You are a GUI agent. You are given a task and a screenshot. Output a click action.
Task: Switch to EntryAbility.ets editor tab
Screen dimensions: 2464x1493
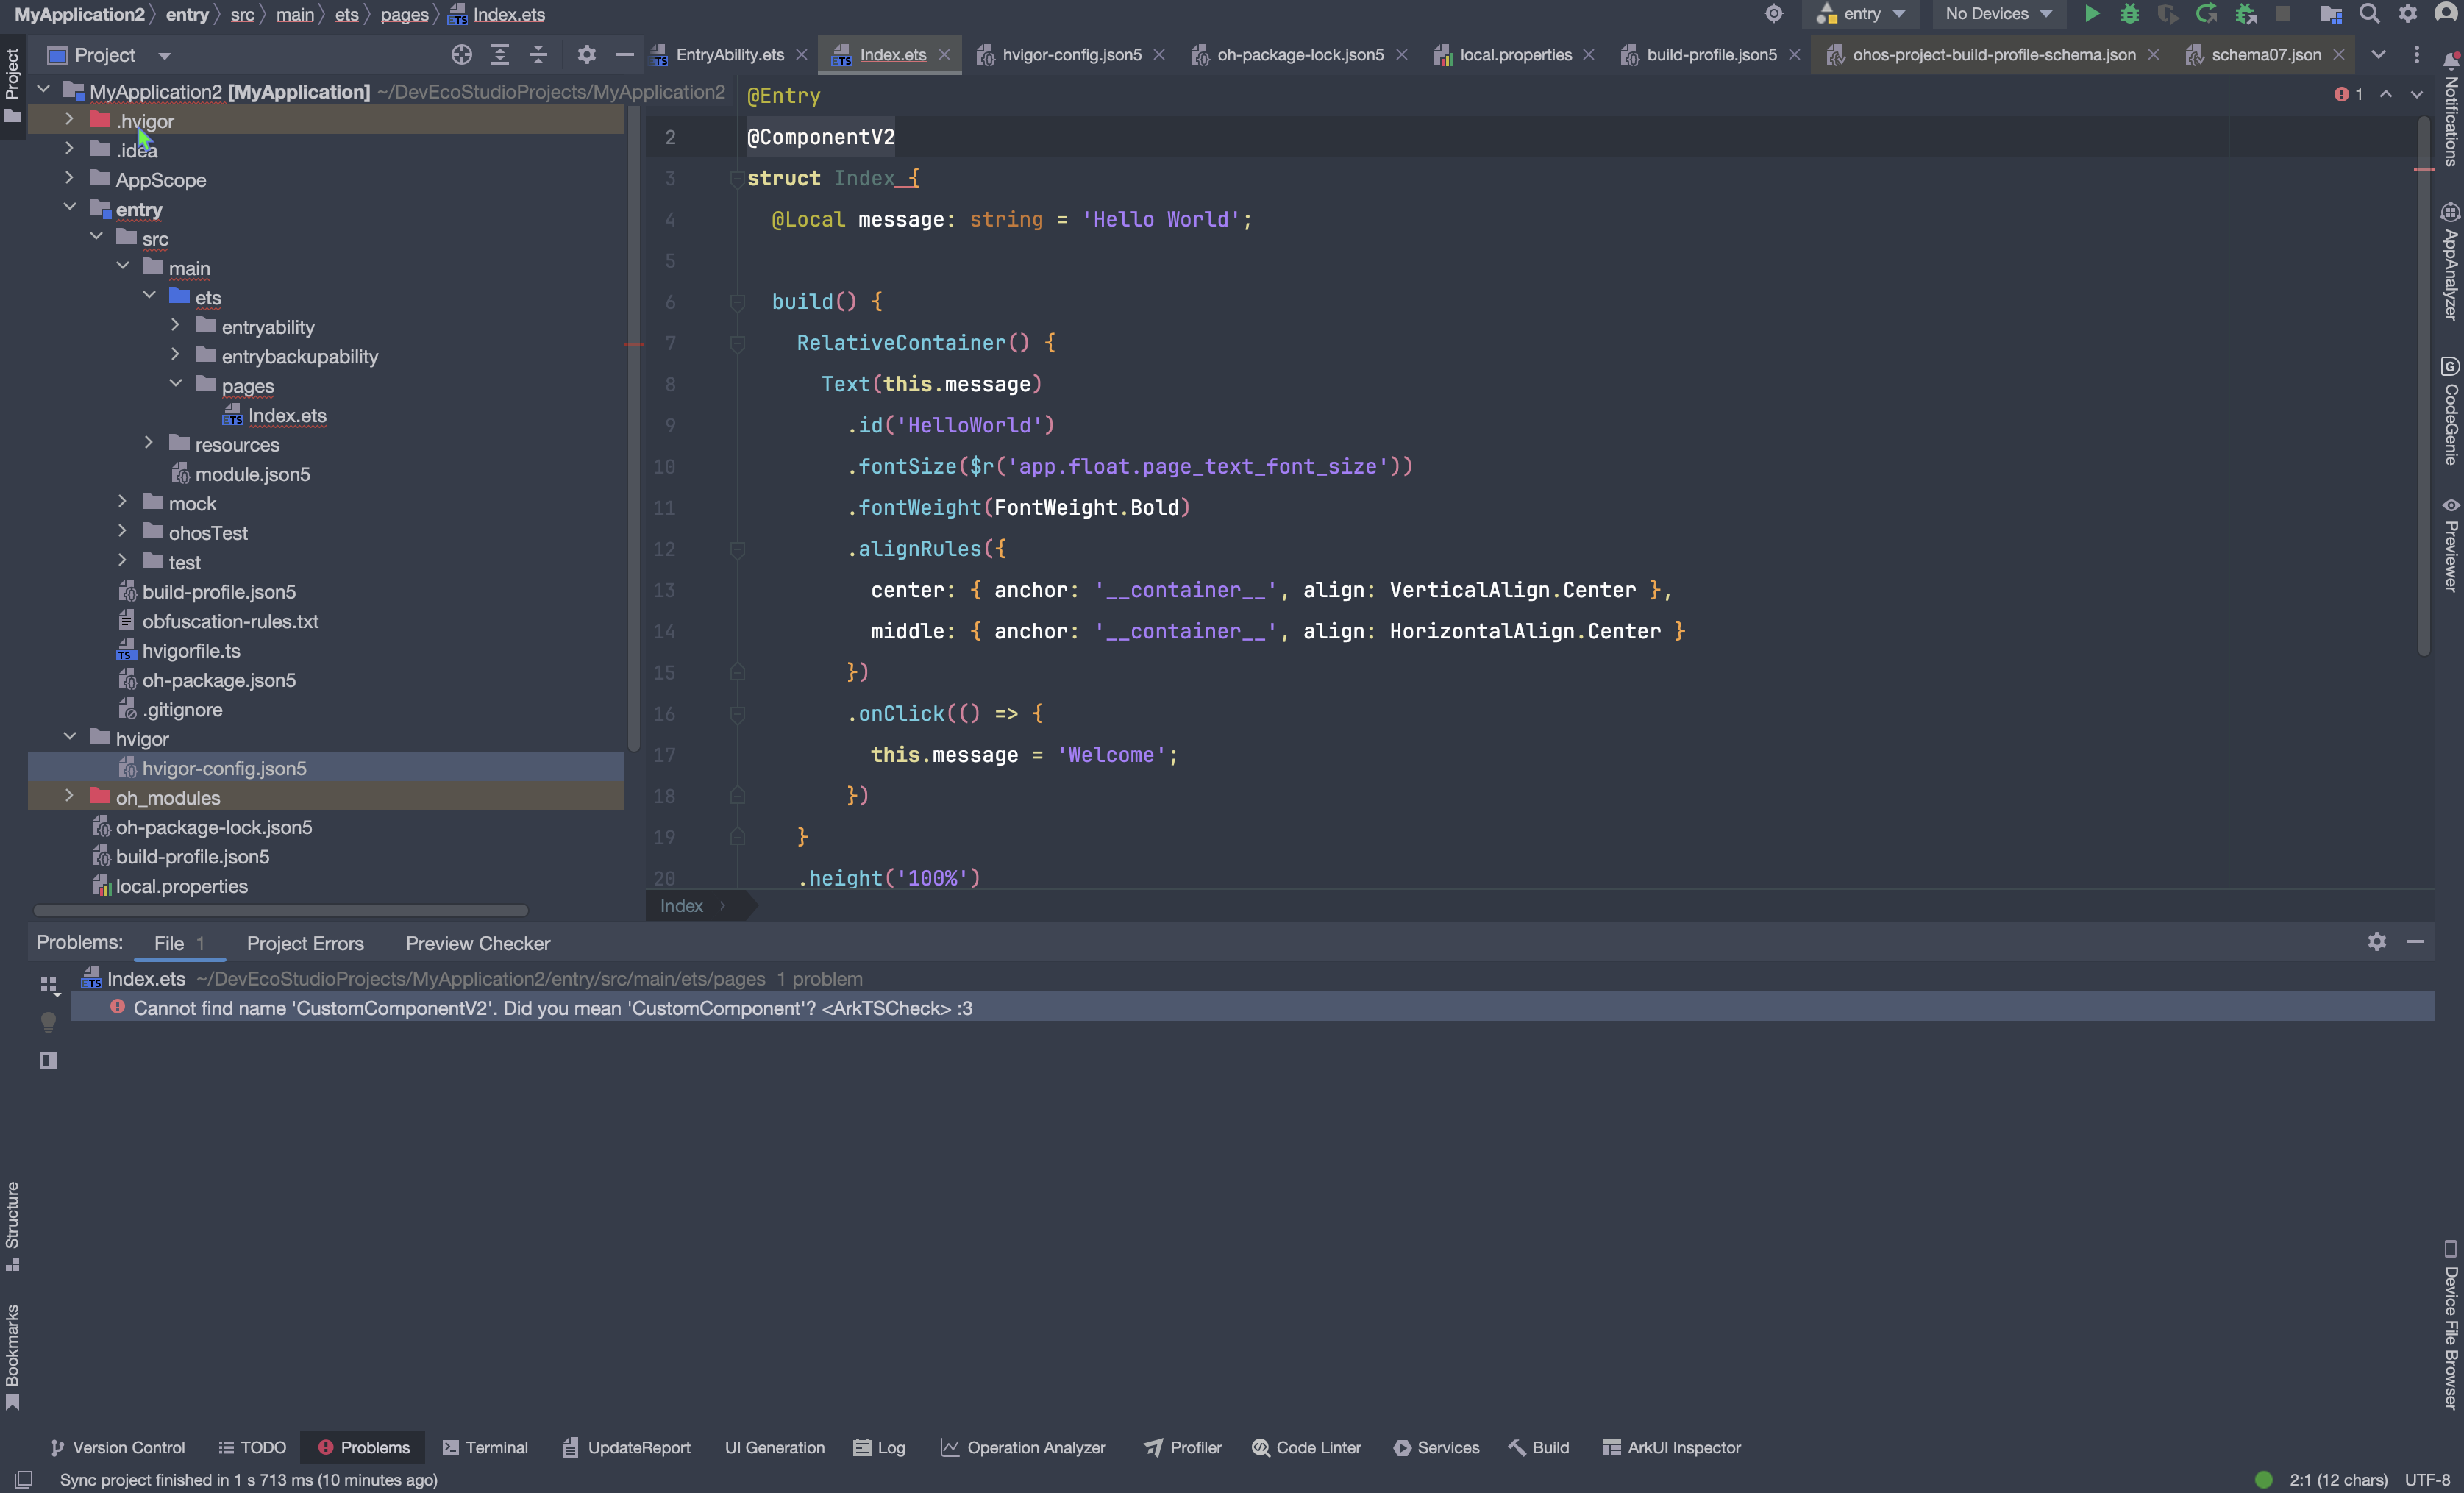(730, 55)
